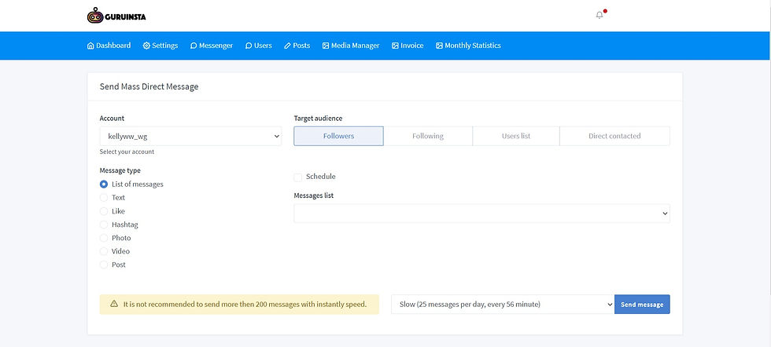Select the Following target audience
This screenshot has width=771, height=347.
point(428,136)
